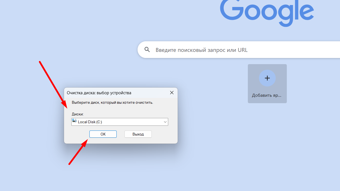
Task: Click the Диски: label
Action: coord(78,114)
